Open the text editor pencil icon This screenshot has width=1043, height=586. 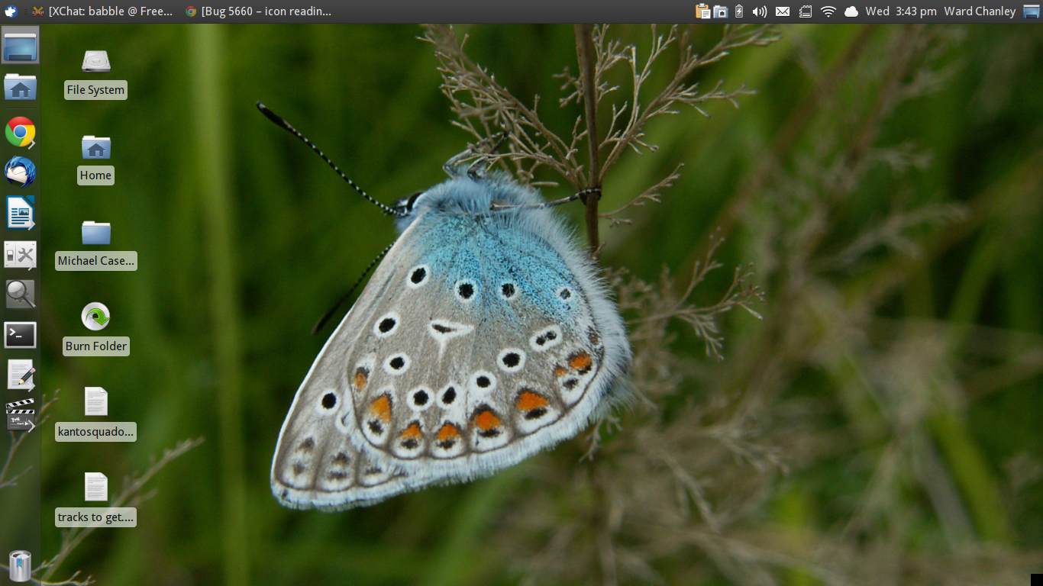pyautogui.click(x=21, y=375)
